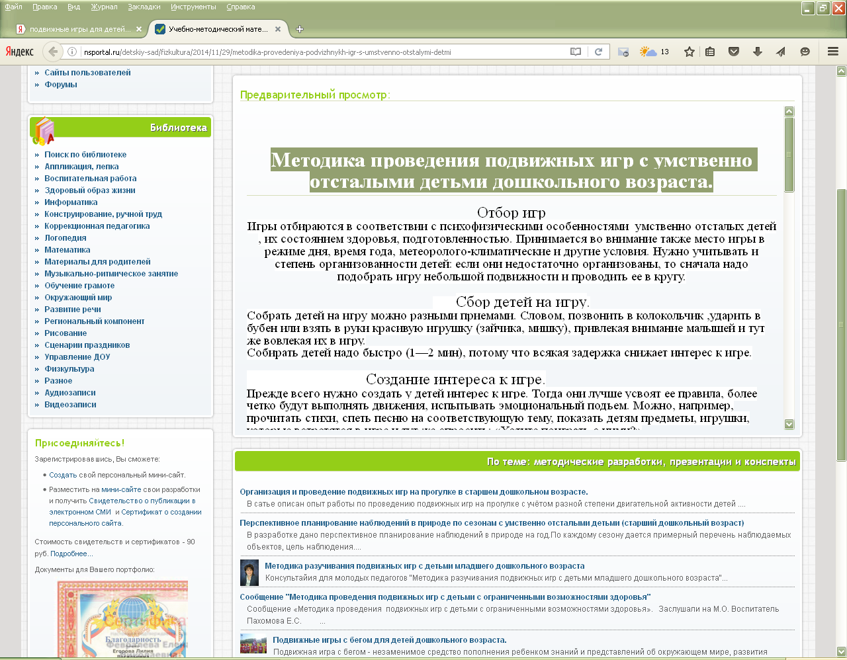This screenshot has width=847, height=660.
Task: Click the page scrollbar down arrow
Action: tap(842, 651)
